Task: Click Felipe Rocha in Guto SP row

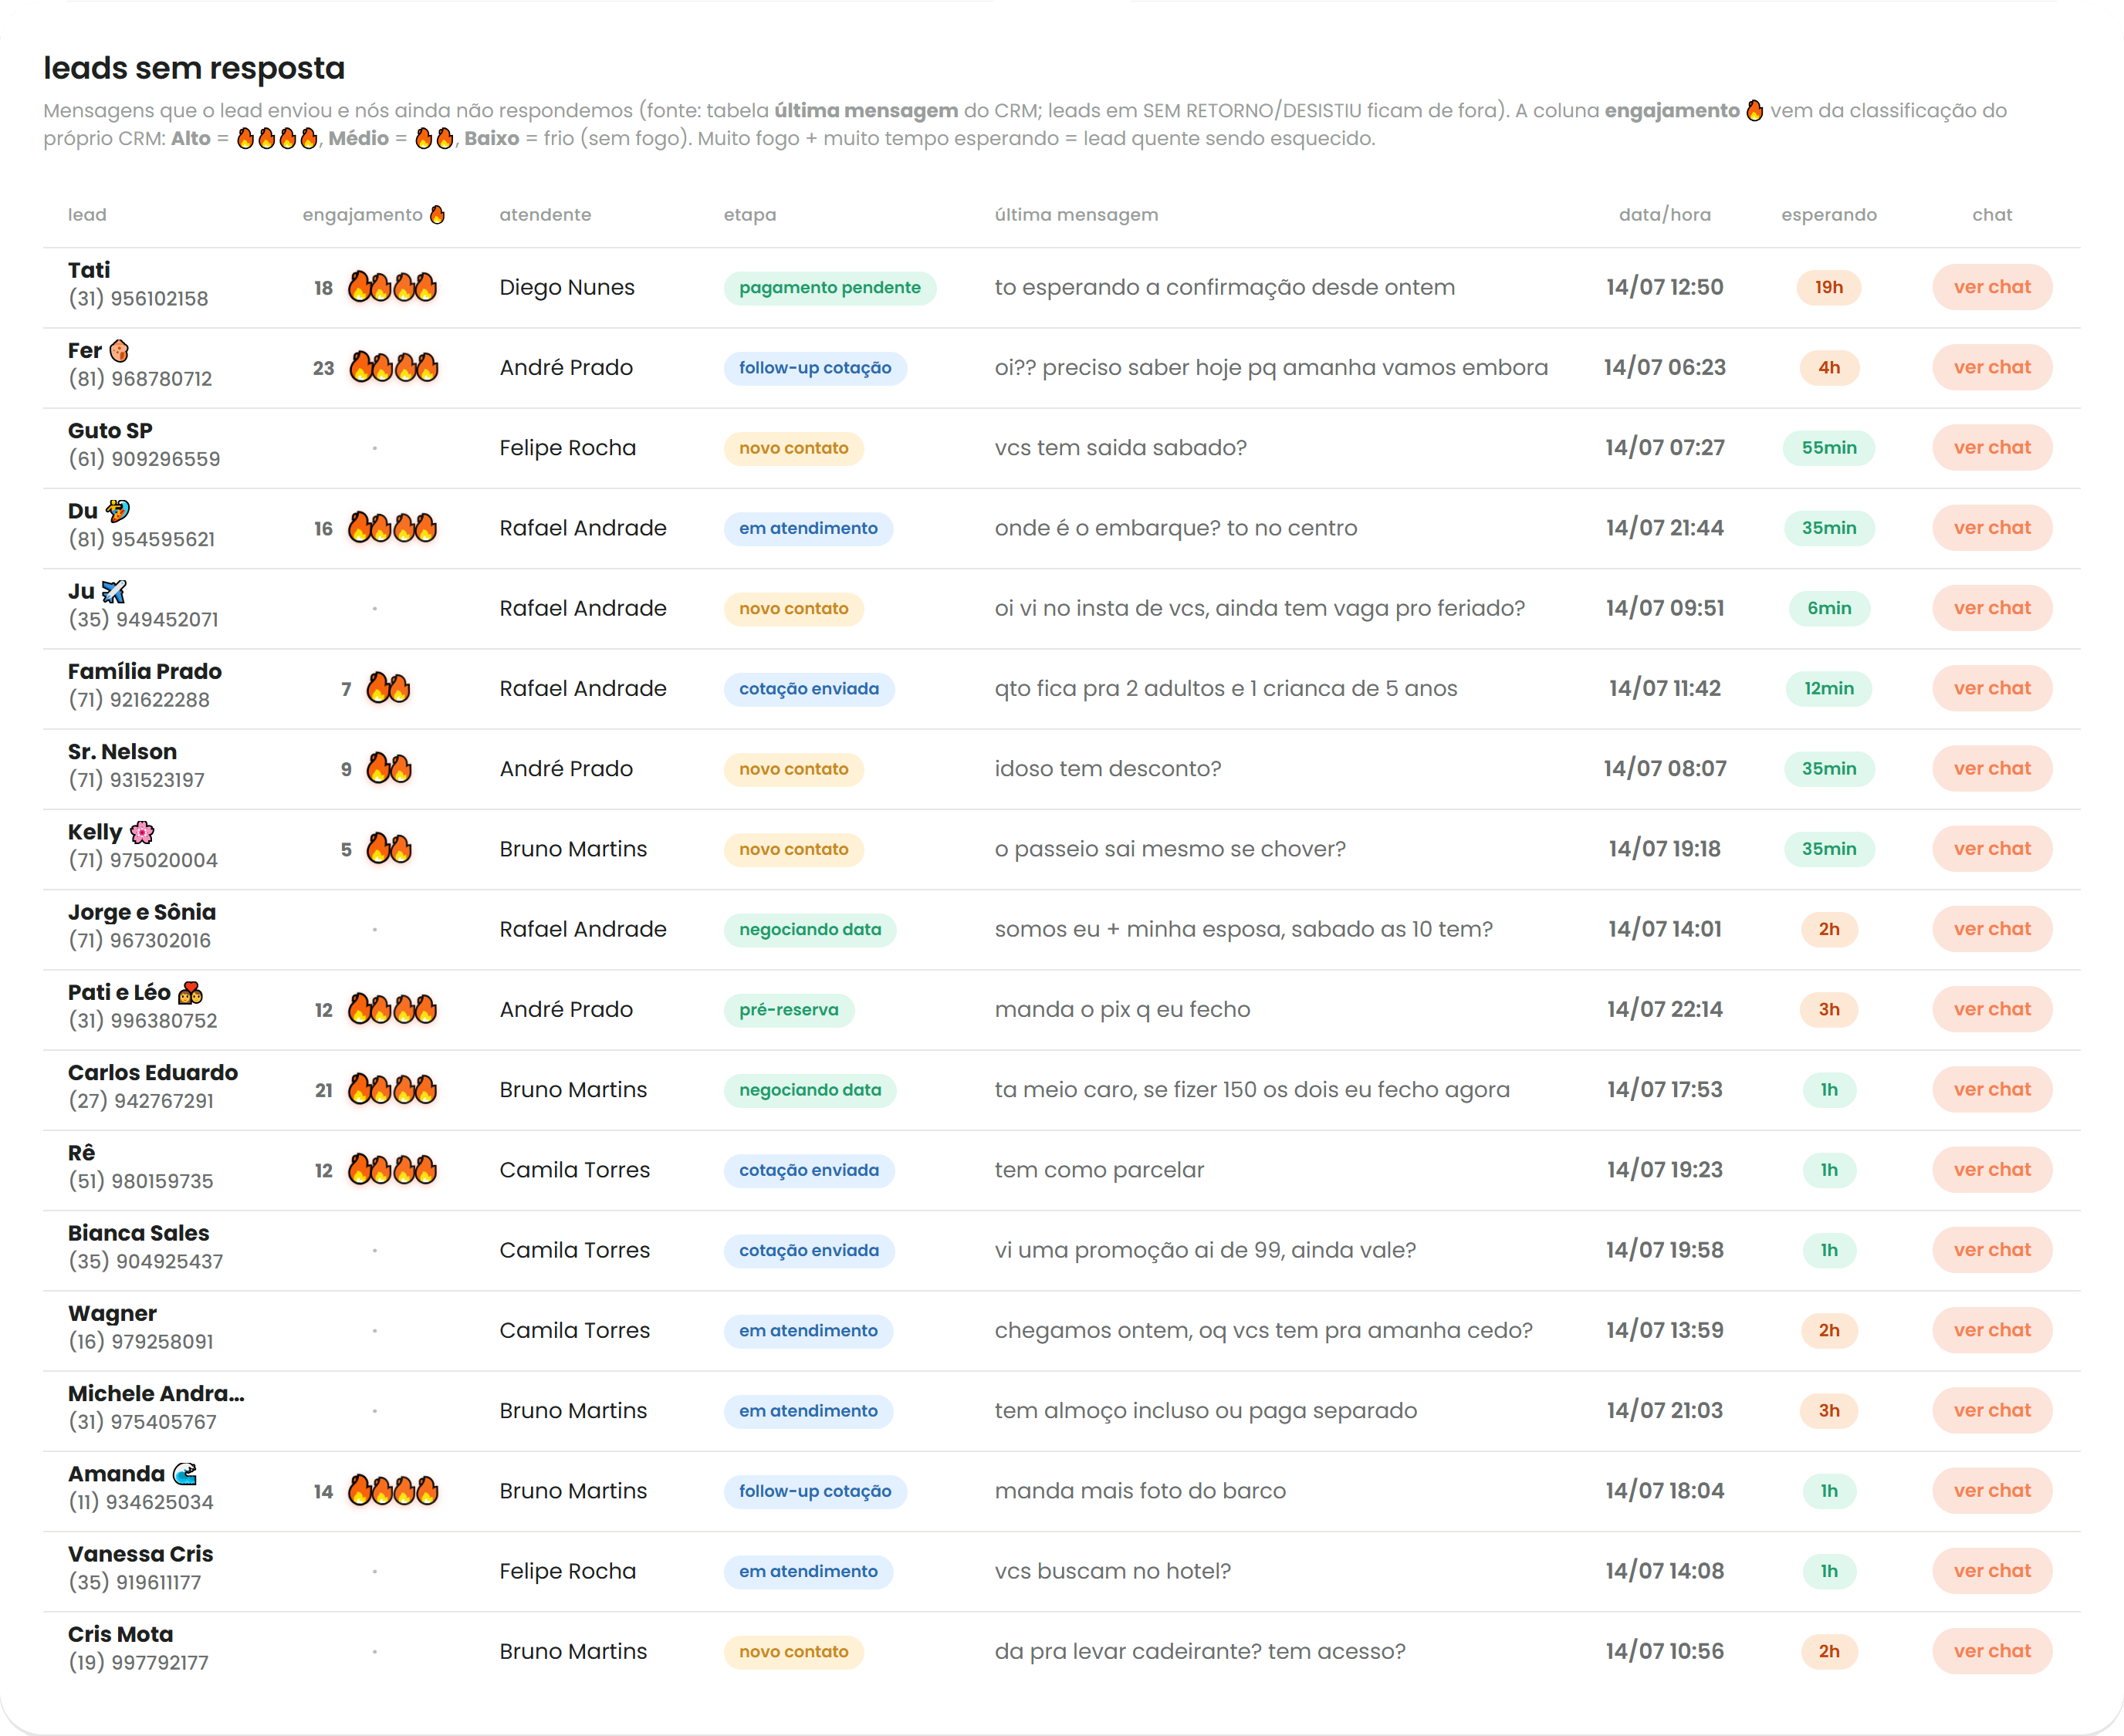Action: click(567, 448)
